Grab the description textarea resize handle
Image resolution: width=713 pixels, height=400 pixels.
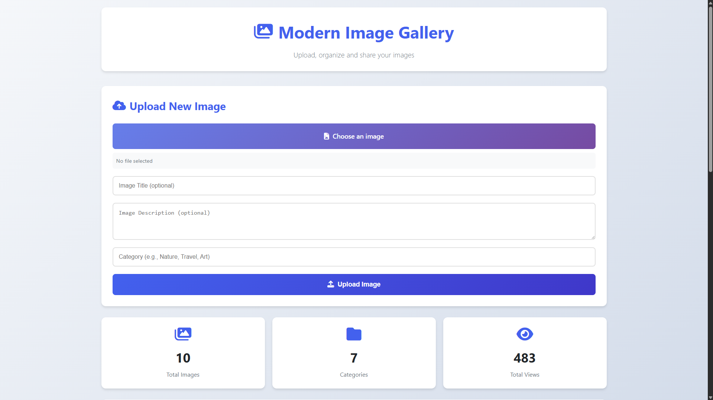click(x=593, y=237)
